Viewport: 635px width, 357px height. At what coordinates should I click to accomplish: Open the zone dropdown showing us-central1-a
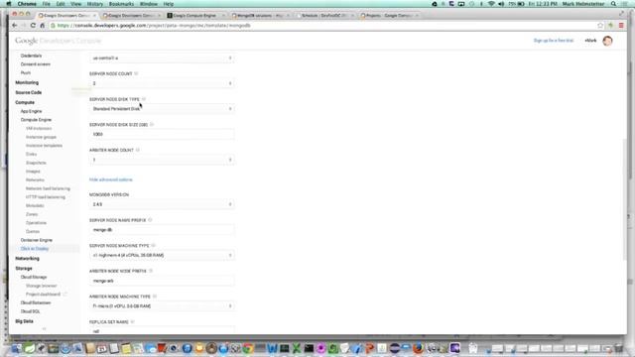pyautogui.click(x=162, y=59)
